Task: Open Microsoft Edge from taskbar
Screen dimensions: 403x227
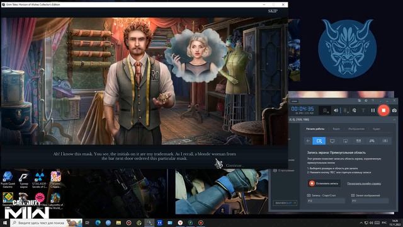Action: point(98,223)
